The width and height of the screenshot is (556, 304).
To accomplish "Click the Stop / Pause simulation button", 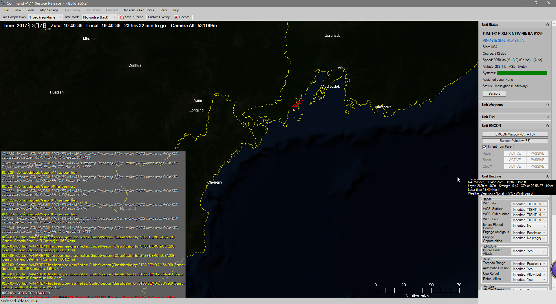I will click(x=132, y=17).
